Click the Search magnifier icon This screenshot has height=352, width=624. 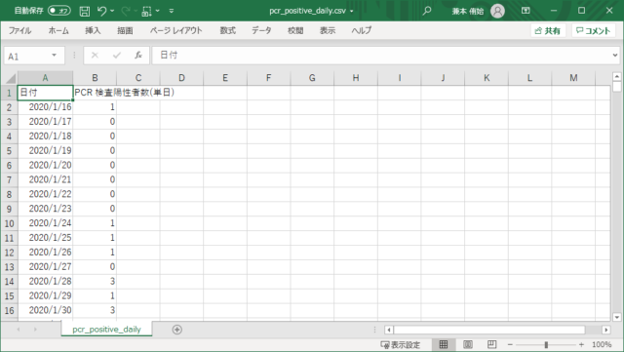(427, 11)
